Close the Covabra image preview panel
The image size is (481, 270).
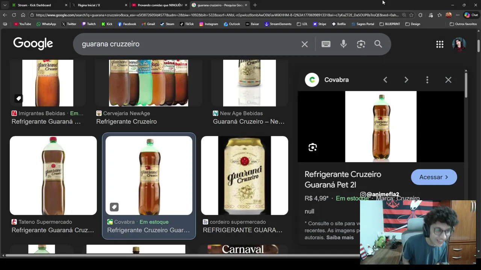point(448,80)
